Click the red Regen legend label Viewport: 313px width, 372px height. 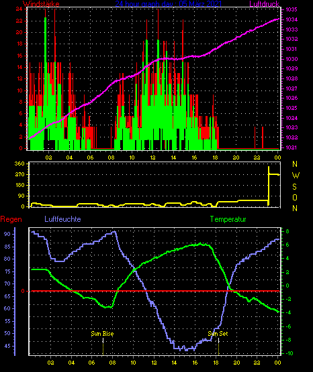pyautogui.click(x=11, y=219)
